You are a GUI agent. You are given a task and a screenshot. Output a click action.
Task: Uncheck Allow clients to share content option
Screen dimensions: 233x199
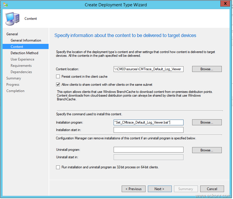[58, 85]
